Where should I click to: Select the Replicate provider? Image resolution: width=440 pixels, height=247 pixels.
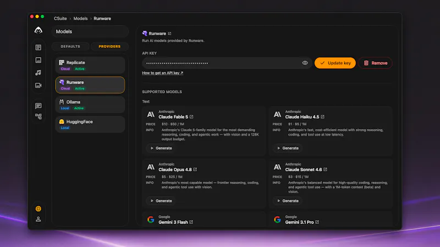(x=90, y=65)
